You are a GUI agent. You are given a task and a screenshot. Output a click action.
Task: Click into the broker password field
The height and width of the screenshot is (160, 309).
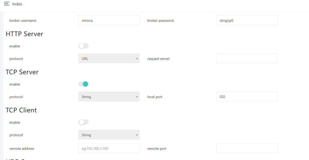pyautogui.click(x=247, y=20)
